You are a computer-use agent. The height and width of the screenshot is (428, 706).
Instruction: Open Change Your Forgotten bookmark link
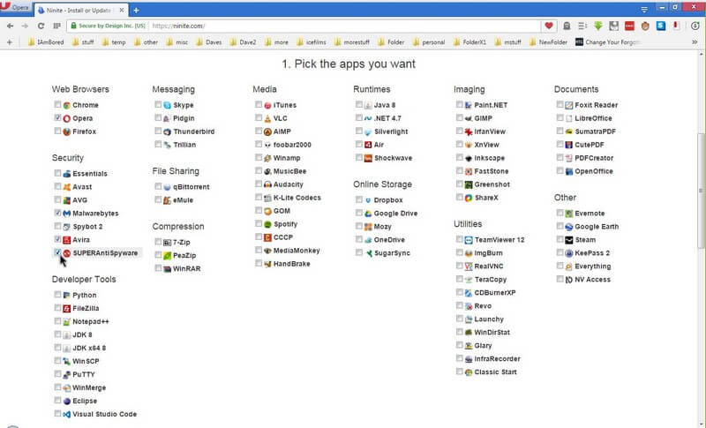[607, 42]
